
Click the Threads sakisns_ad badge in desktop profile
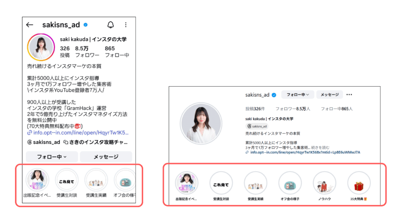[x=257, y=126]
